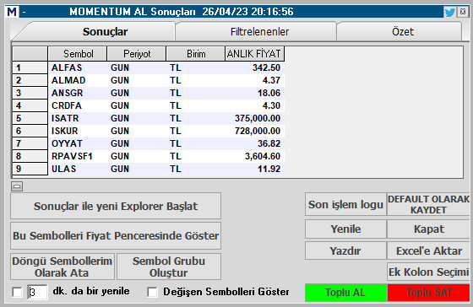This screenshot has width=473, height=307.
Task: Select the RPAVSF1 symbol cell
Action: point(78,156)
